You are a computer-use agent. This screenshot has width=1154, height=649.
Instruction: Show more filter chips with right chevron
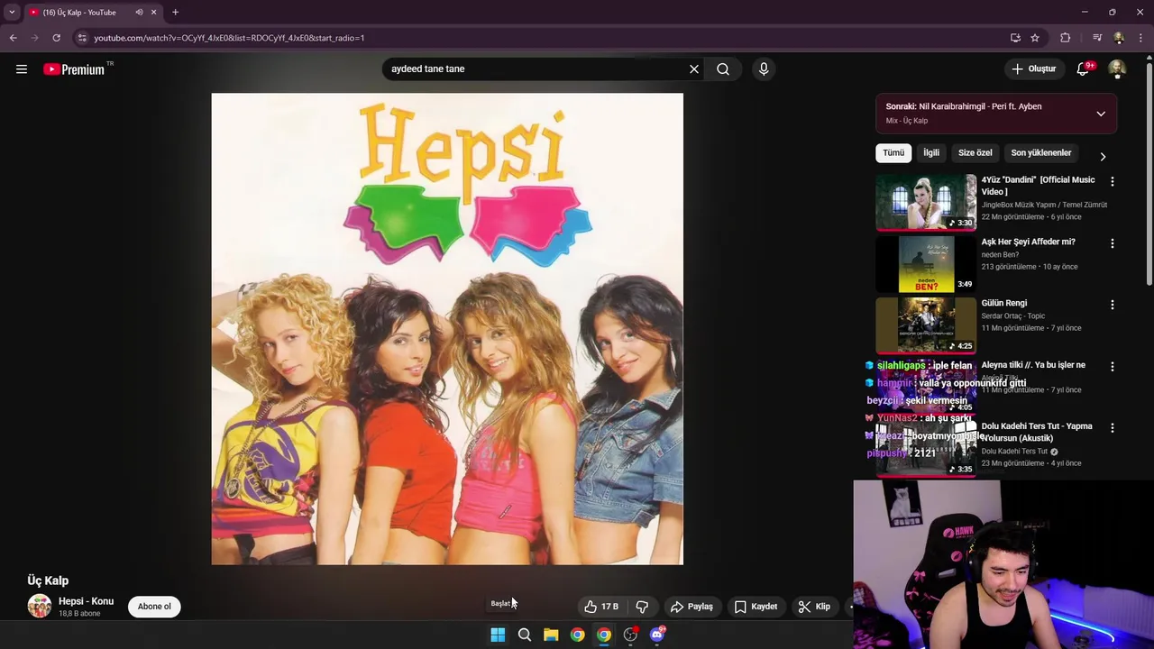[x=1103, y=156]
